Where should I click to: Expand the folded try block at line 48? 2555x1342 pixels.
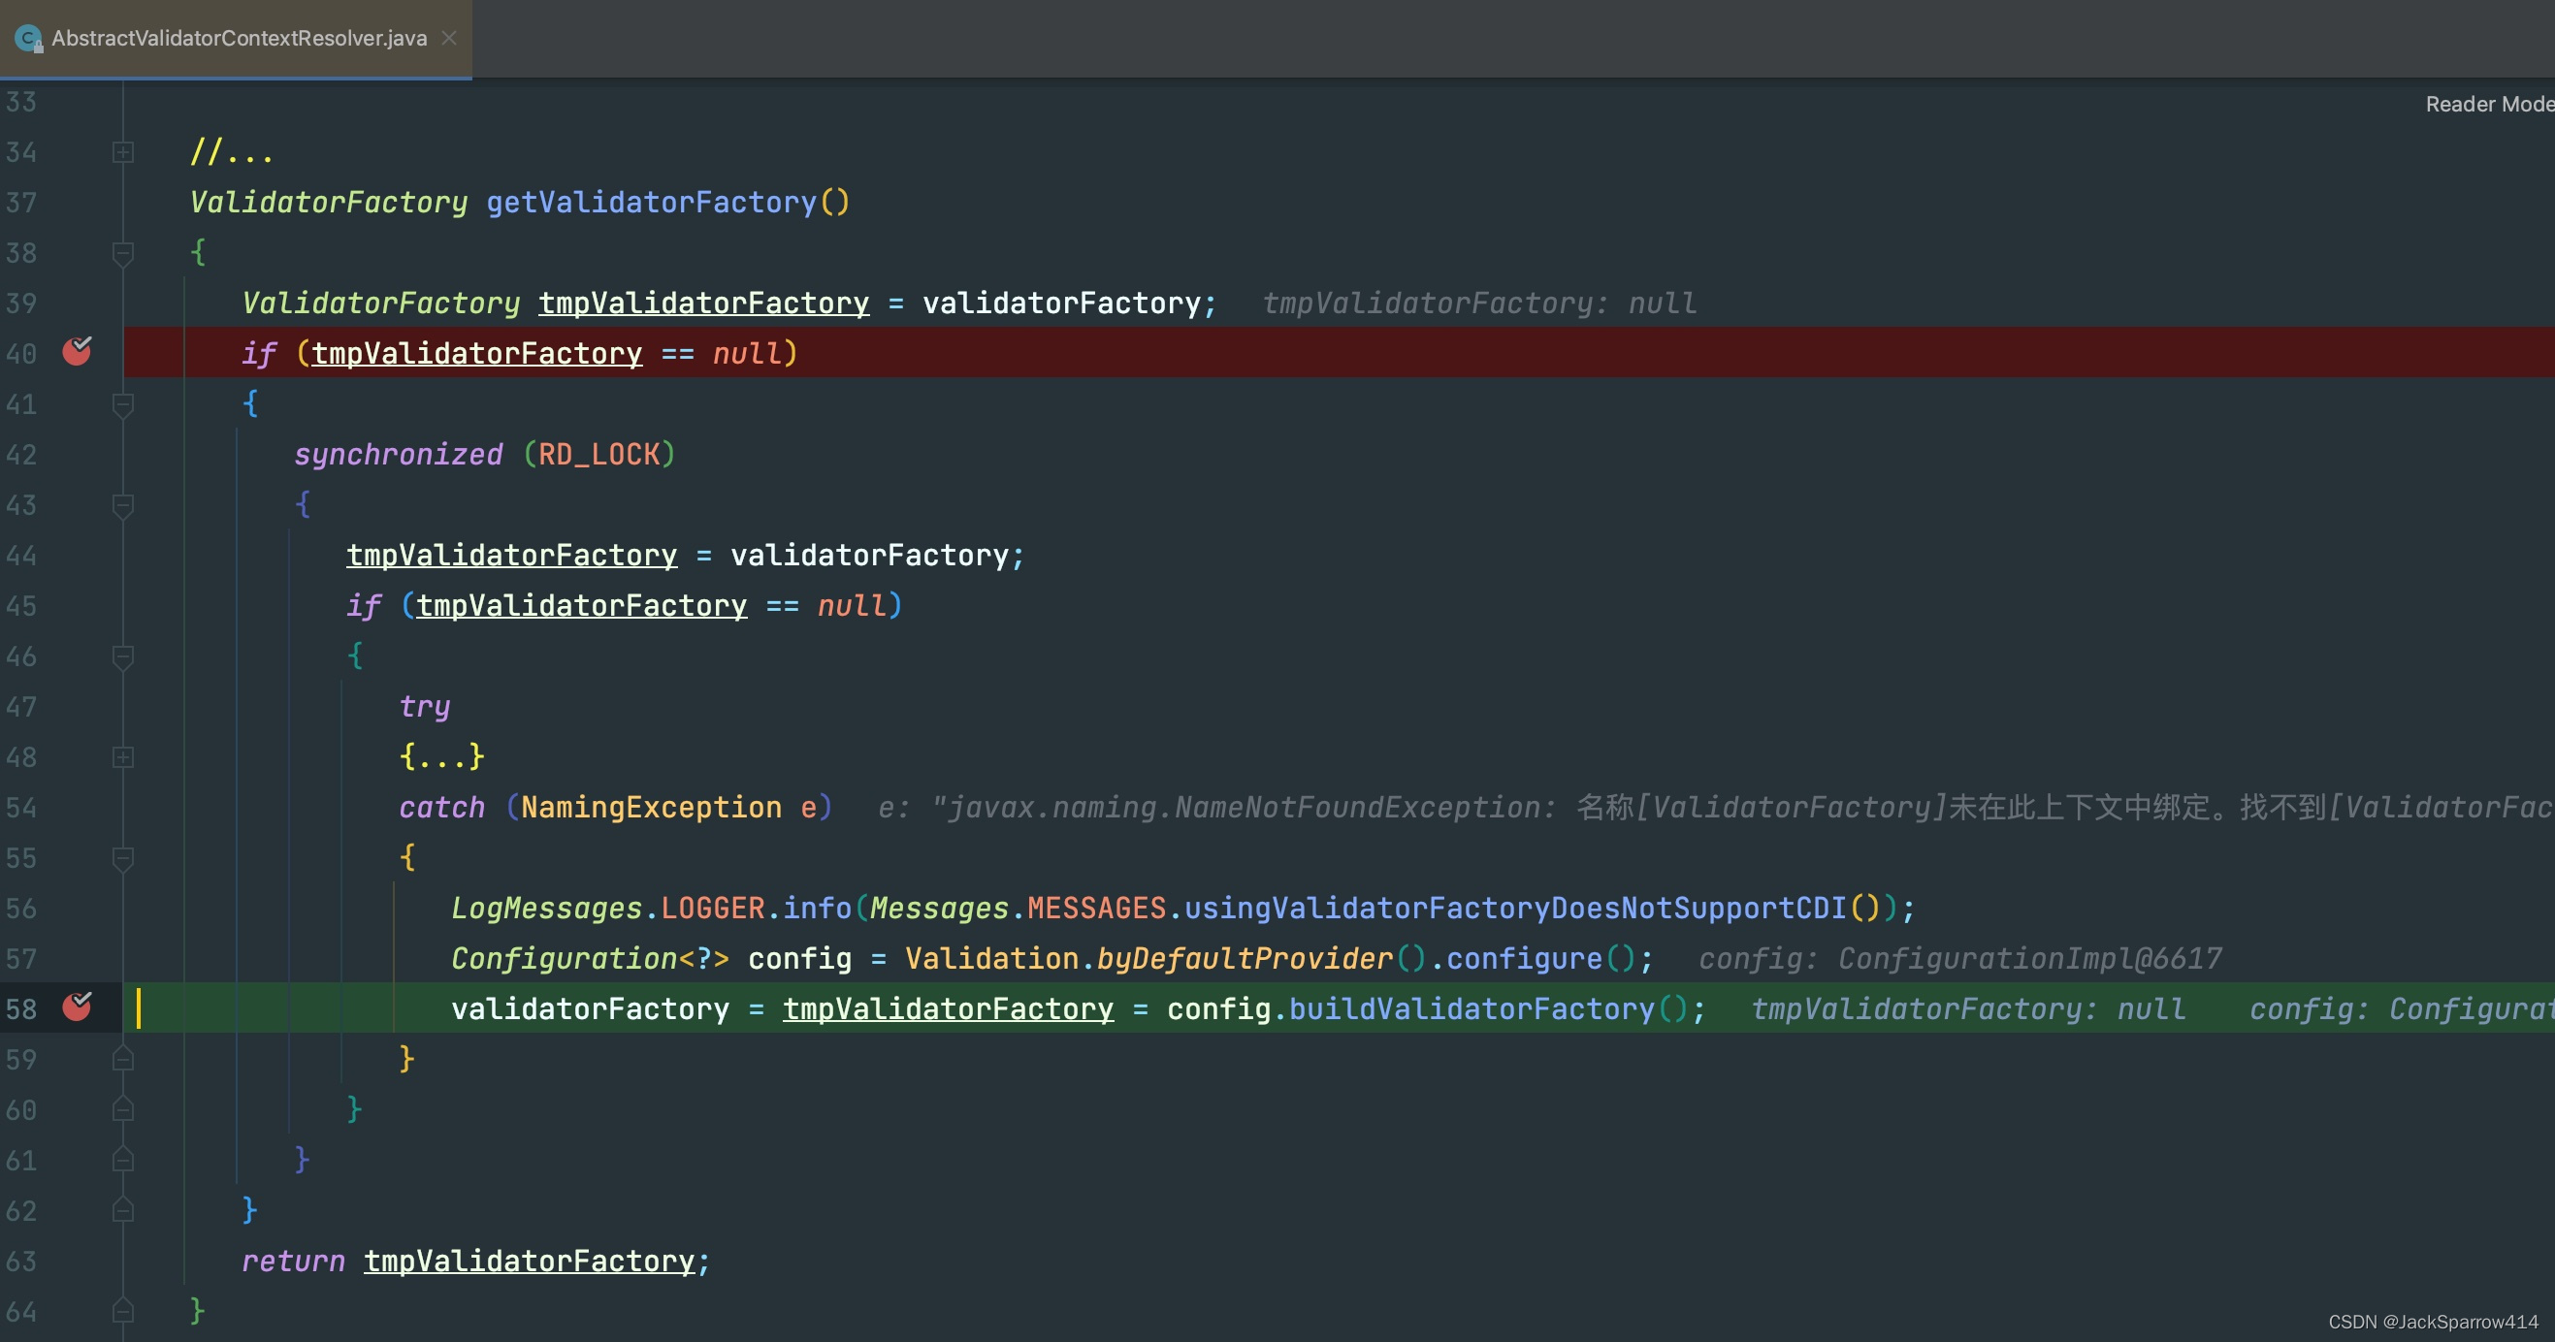point(123,757)
